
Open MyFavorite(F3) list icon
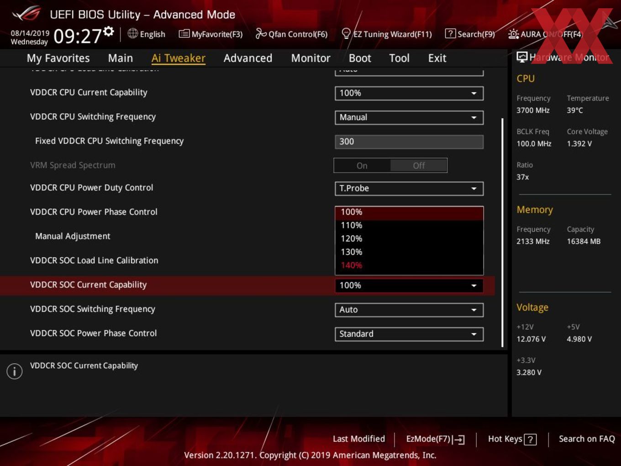pos(184,34)
